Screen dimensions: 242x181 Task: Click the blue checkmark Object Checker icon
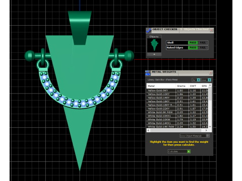(x=148, y=31)
